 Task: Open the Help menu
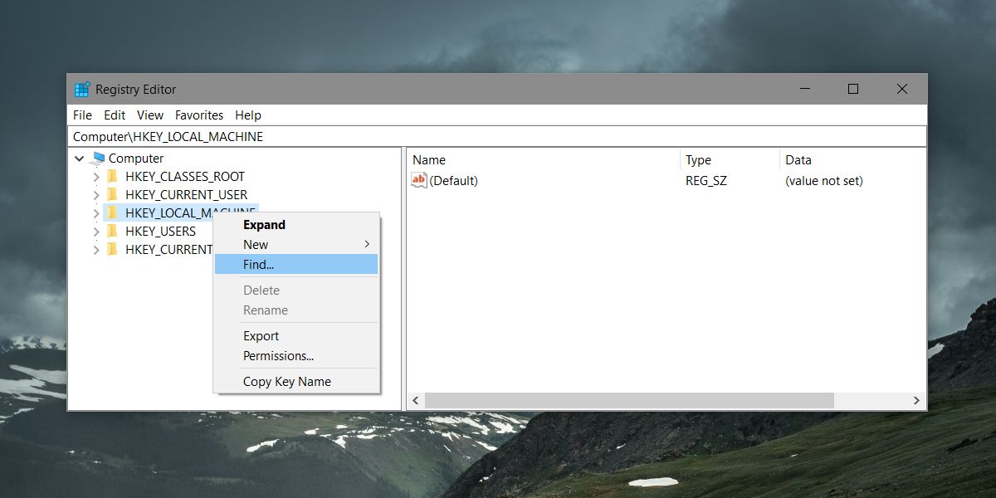248,115
